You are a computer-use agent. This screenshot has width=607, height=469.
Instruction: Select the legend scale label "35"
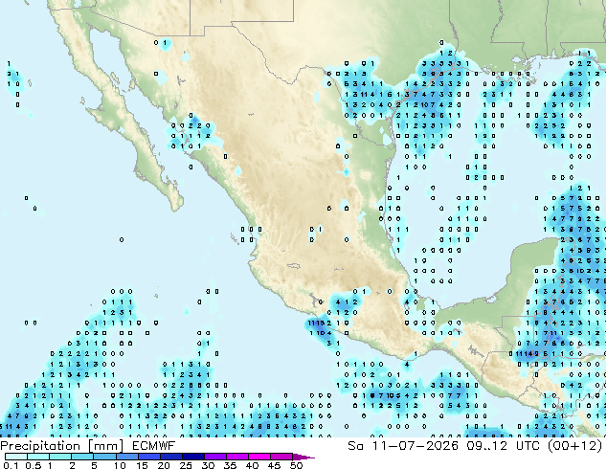click(x=230, y=465)
